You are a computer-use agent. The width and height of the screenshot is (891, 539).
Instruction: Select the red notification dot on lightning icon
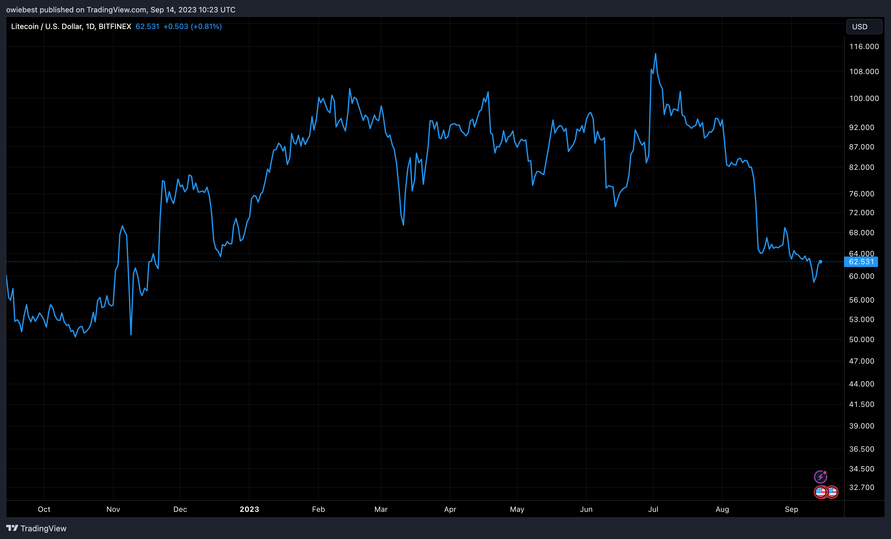(x=826, y=473)
